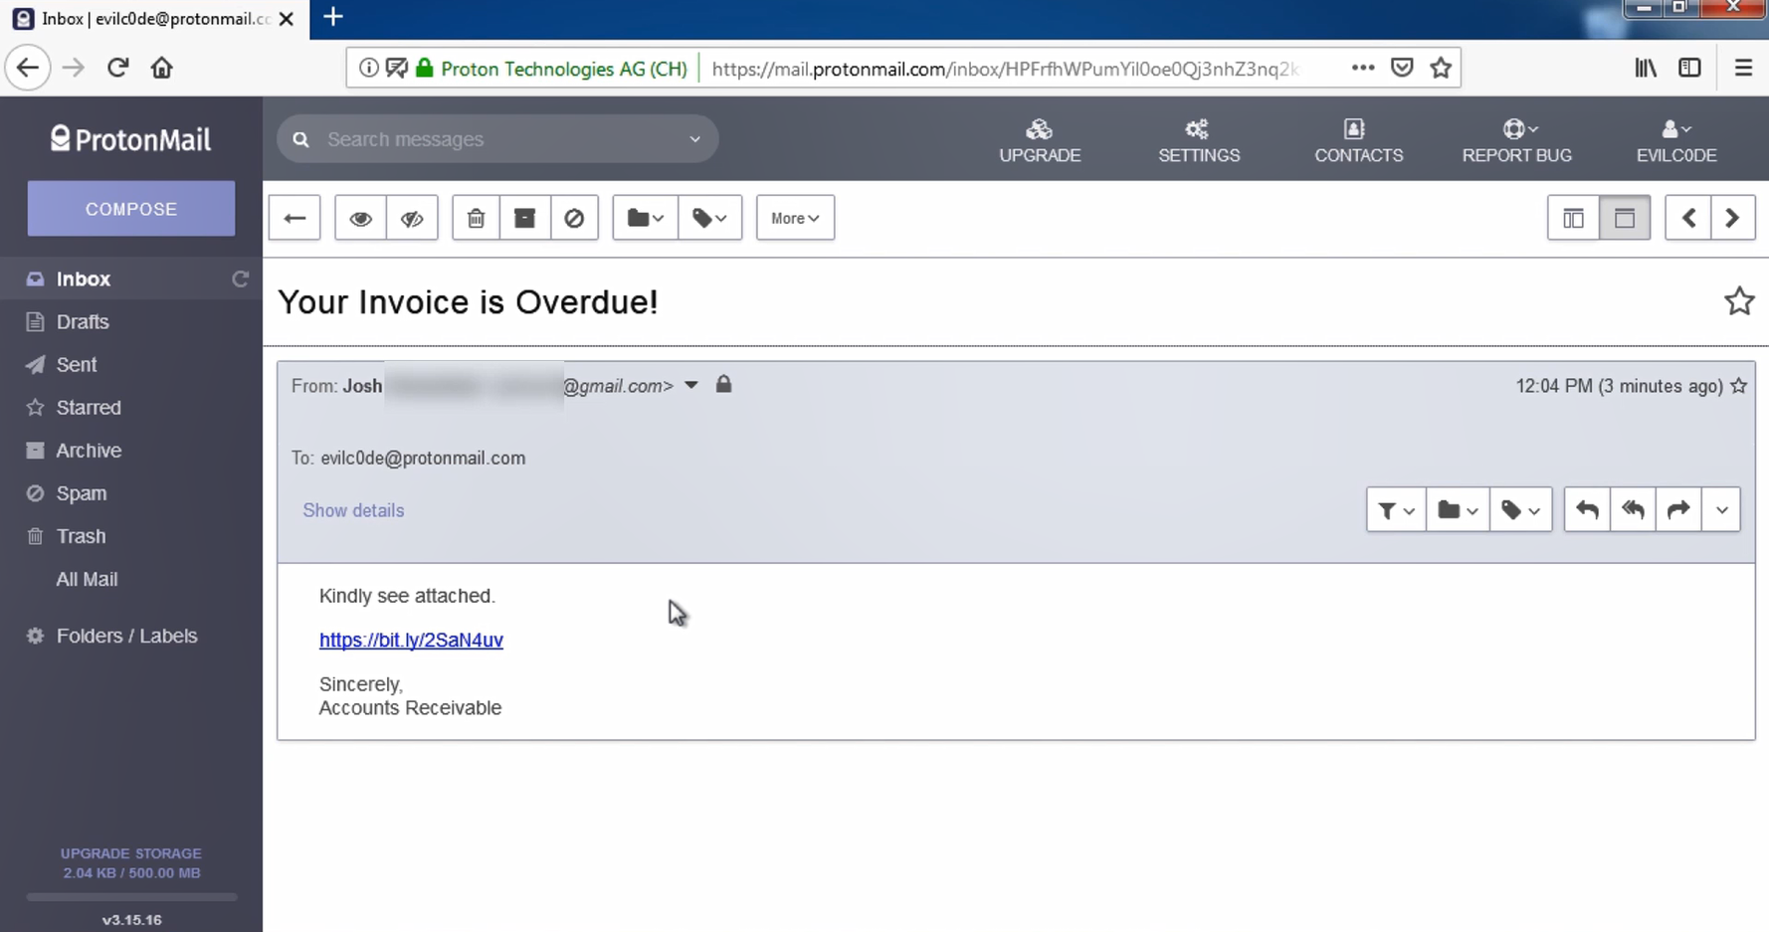Show details of the message header
This screenshot has width=1769, height=932.
pos(353,510)
